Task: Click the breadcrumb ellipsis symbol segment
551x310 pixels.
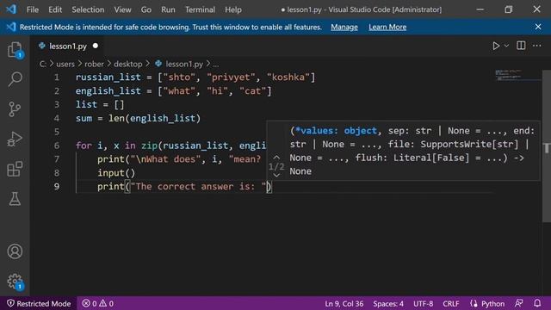Action: click(216, 65)
